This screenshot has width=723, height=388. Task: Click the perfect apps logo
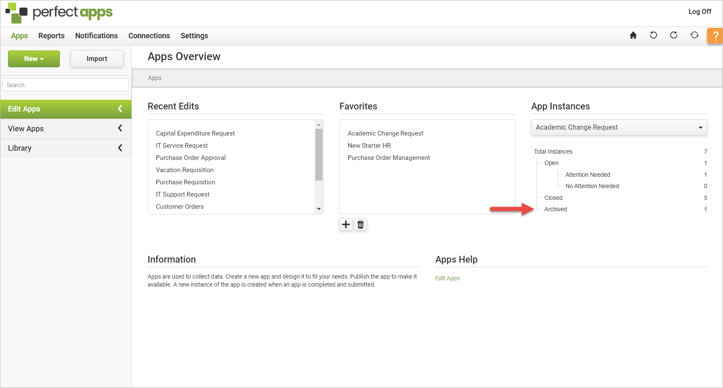[x=59, y=13]
